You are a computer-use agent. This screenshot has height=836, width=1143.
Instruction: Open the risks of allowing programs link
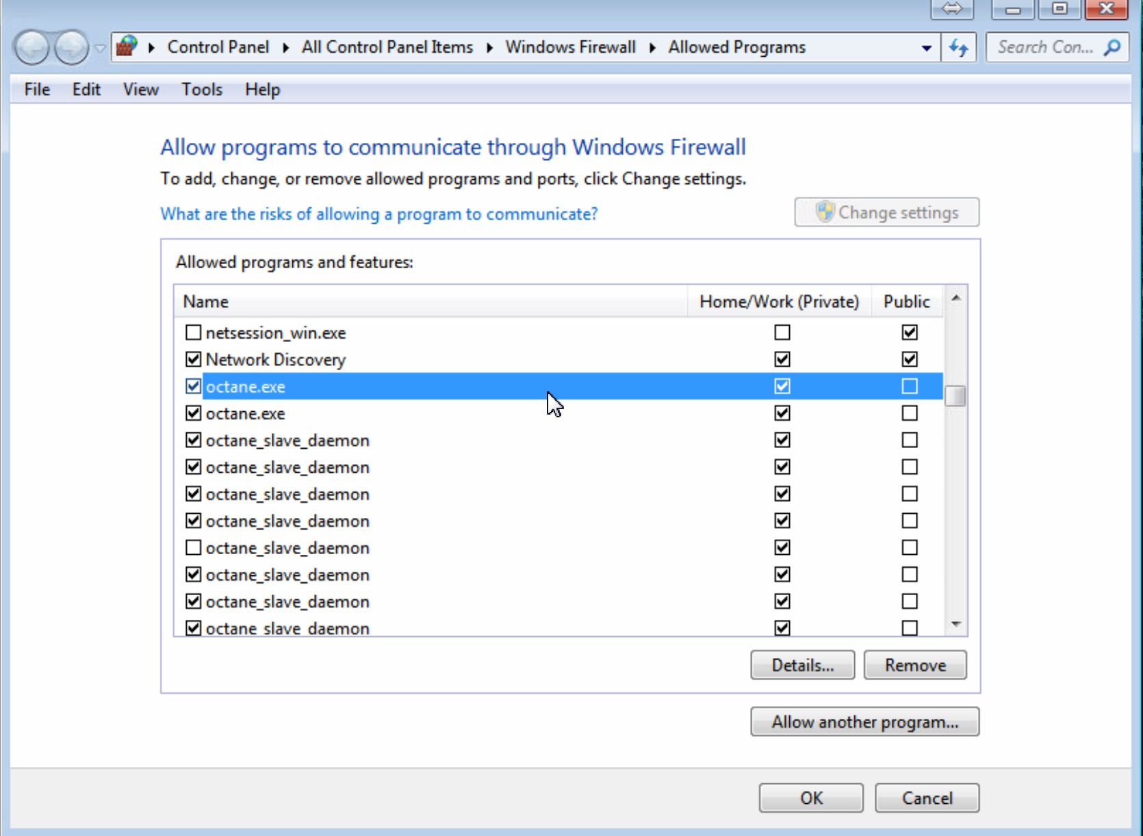point(378,214)
